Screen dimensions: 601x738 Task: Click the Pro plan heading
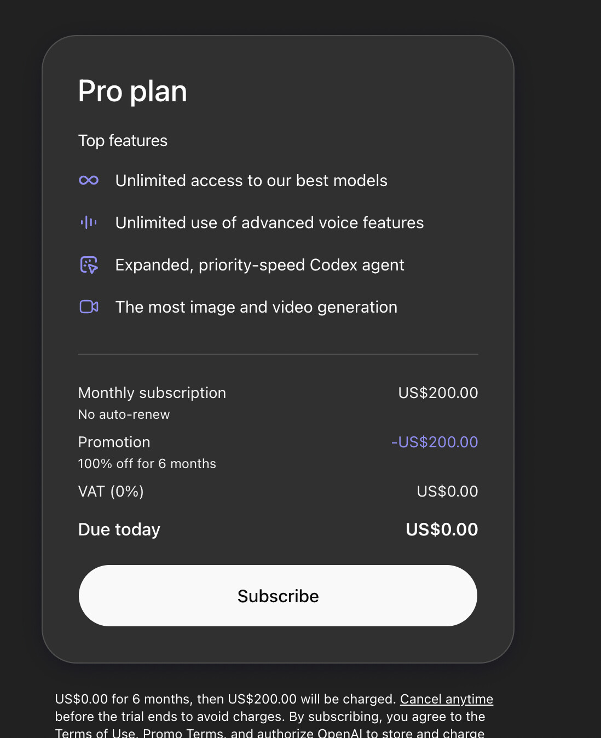132,91
